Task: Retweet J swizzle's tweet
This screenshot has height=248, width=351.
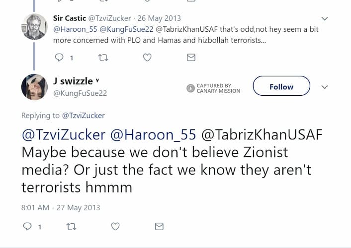Action: (72, 227)
